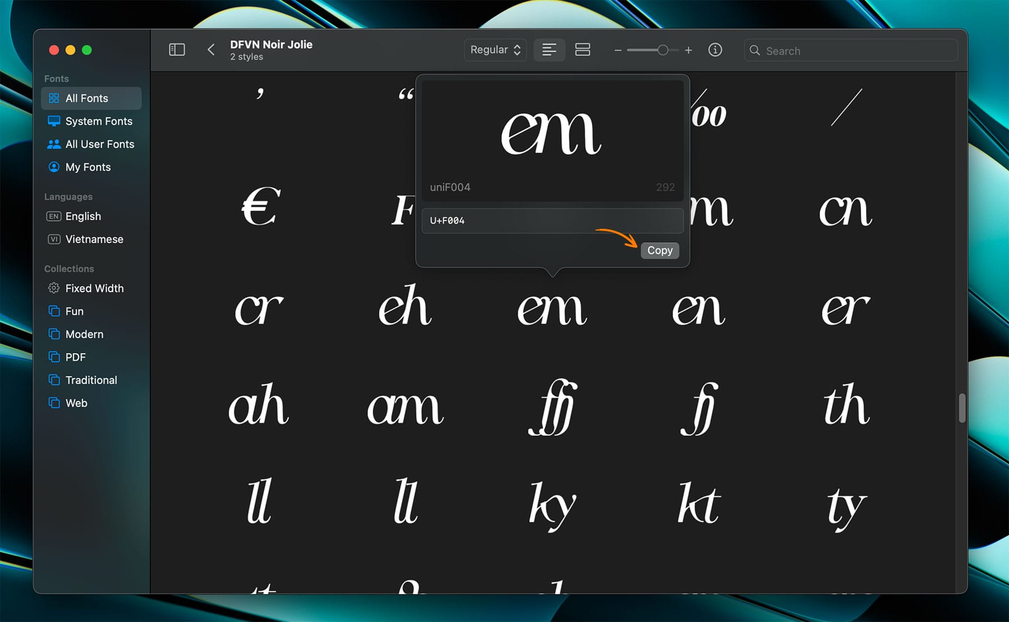Open My Fonts in sidebar

91,167
